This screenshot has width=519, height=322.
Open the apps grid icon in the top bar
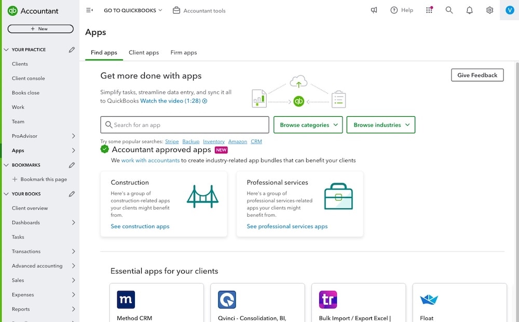pos(429,10)
